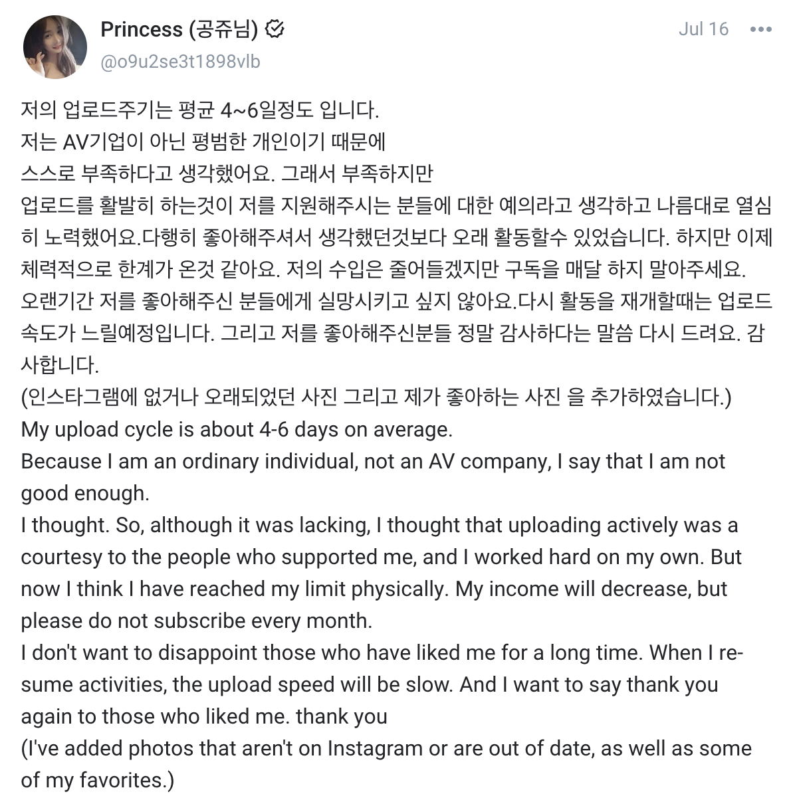Click 'My upload cycle is about 4-6 days' line
Screen dimensions: 791x796
(237, 429)
